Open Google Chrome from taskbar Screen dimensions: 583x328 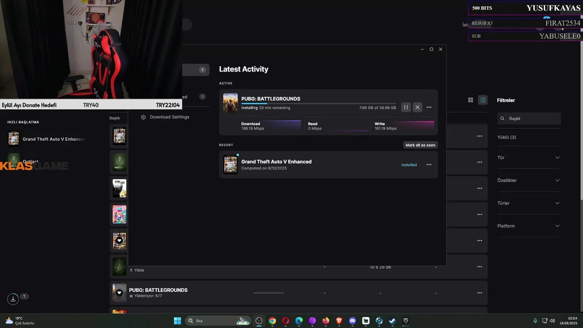pos(272,321)
